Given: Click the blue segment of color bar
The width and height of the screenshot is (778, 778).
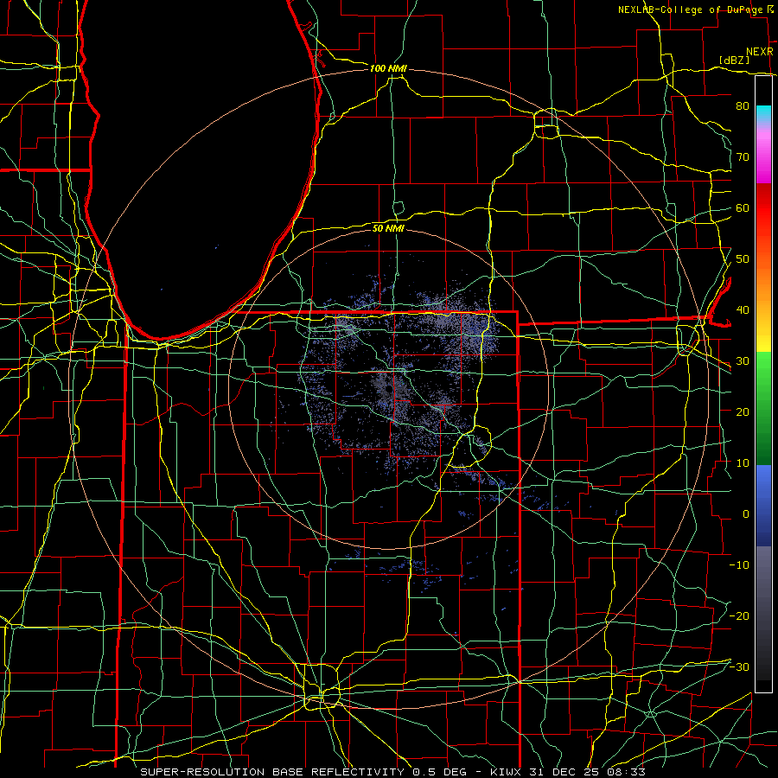Looking at the screenshot, I should 763,506.
